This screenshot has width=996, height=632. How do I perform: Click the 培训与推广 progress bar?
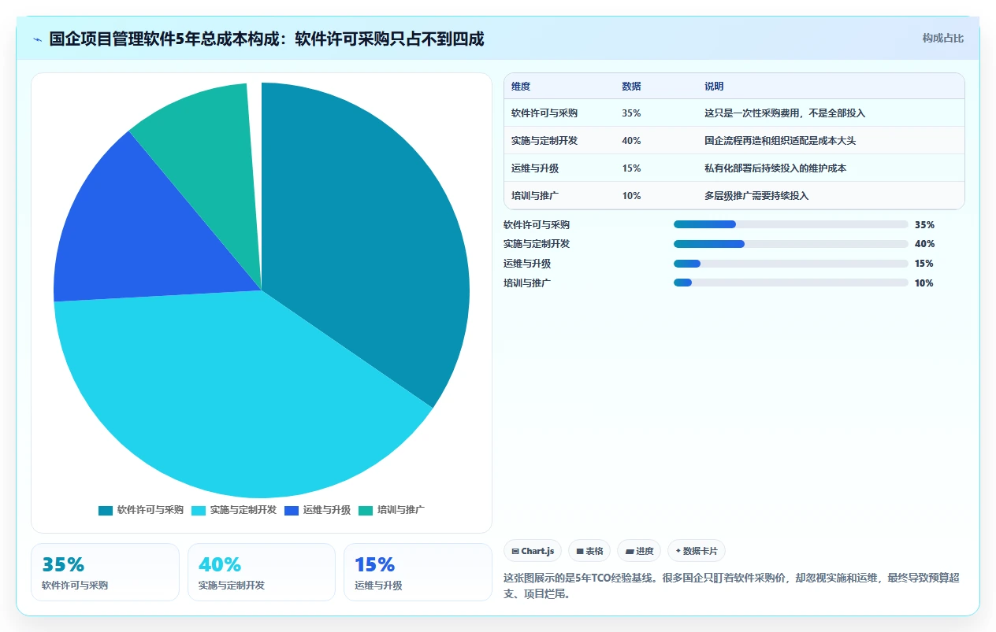pos(791,283)
